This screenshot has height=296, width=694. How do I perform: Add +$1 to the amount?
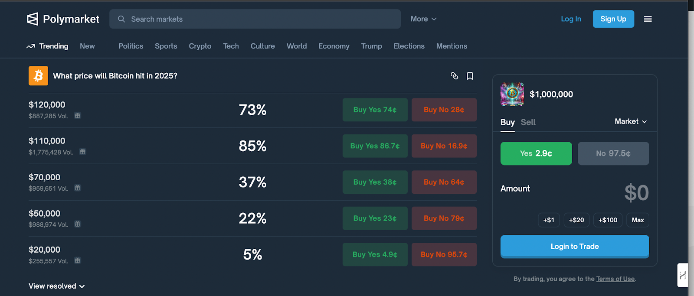[x=549, y=220]
